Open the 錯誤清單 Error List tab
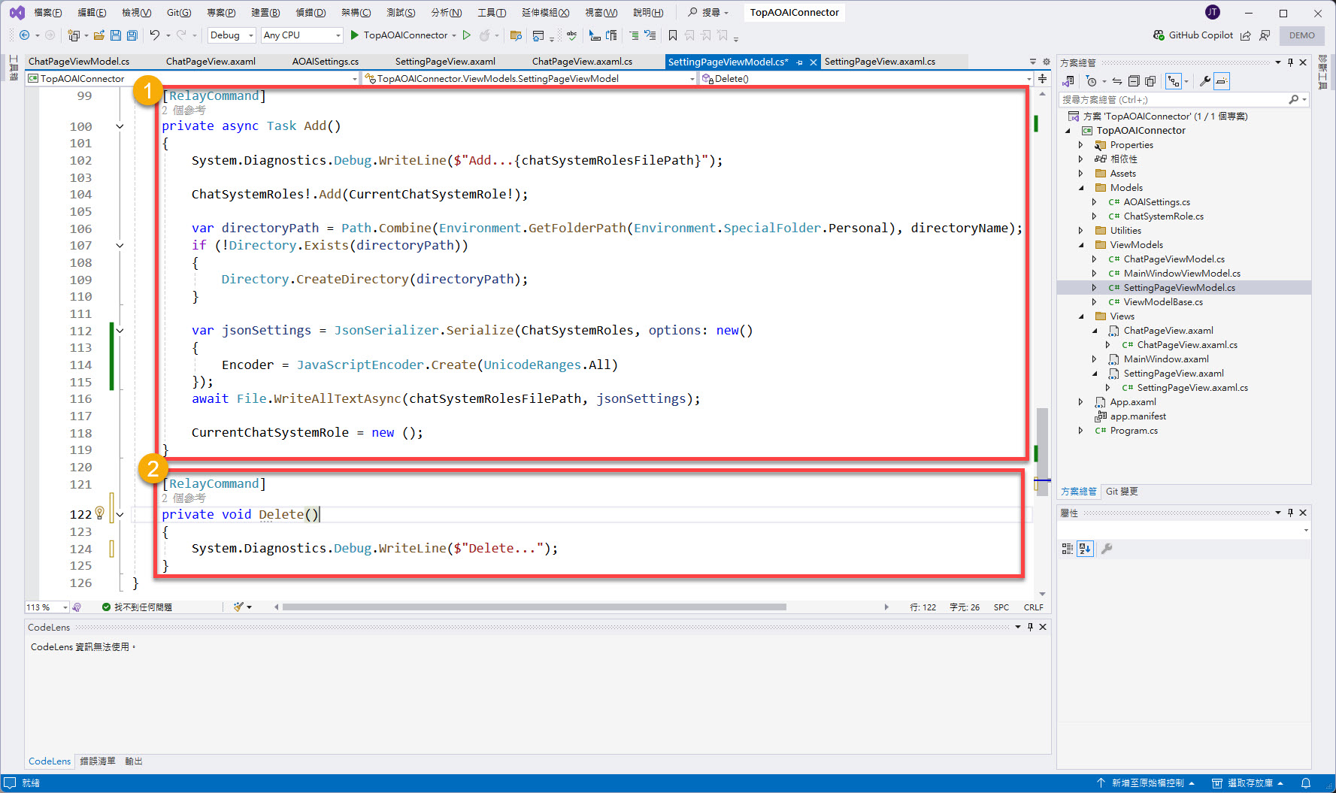Screen dimensions: 1336x793 click(x=98, y=761)
